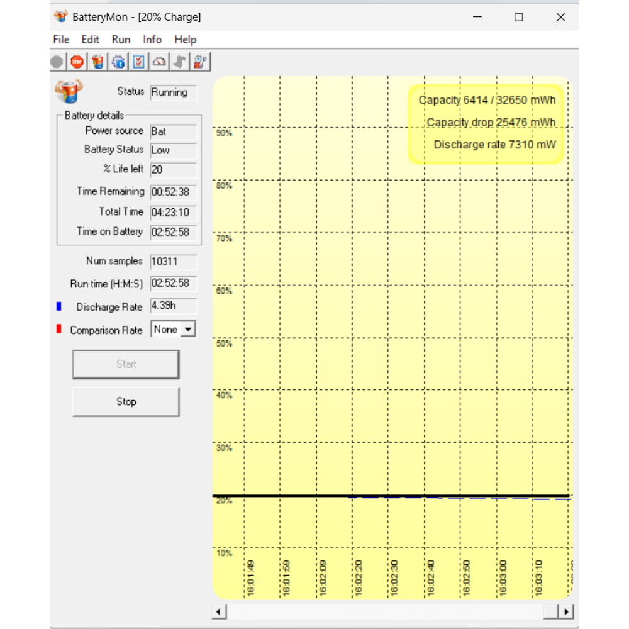The width and height of the screenshot is (629, 629).
Task: Click the battery information toolbar icon
Action: (x=97, y=62)
